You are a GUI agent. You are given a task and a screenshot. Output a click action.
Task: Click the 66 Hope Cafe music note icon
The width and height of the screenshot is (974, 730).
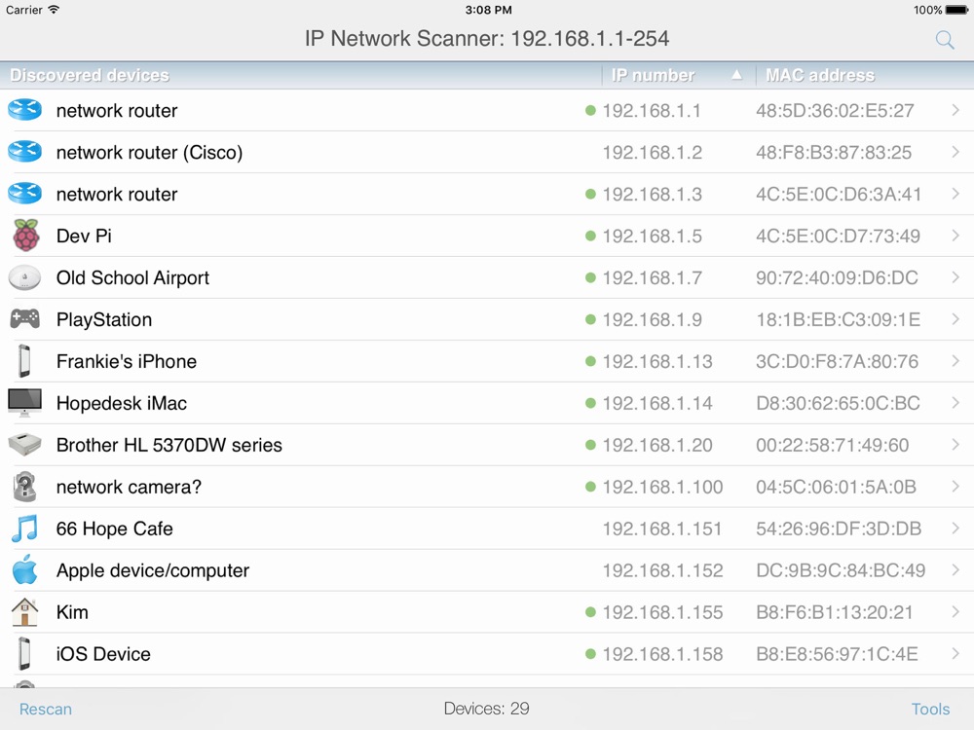25,529
